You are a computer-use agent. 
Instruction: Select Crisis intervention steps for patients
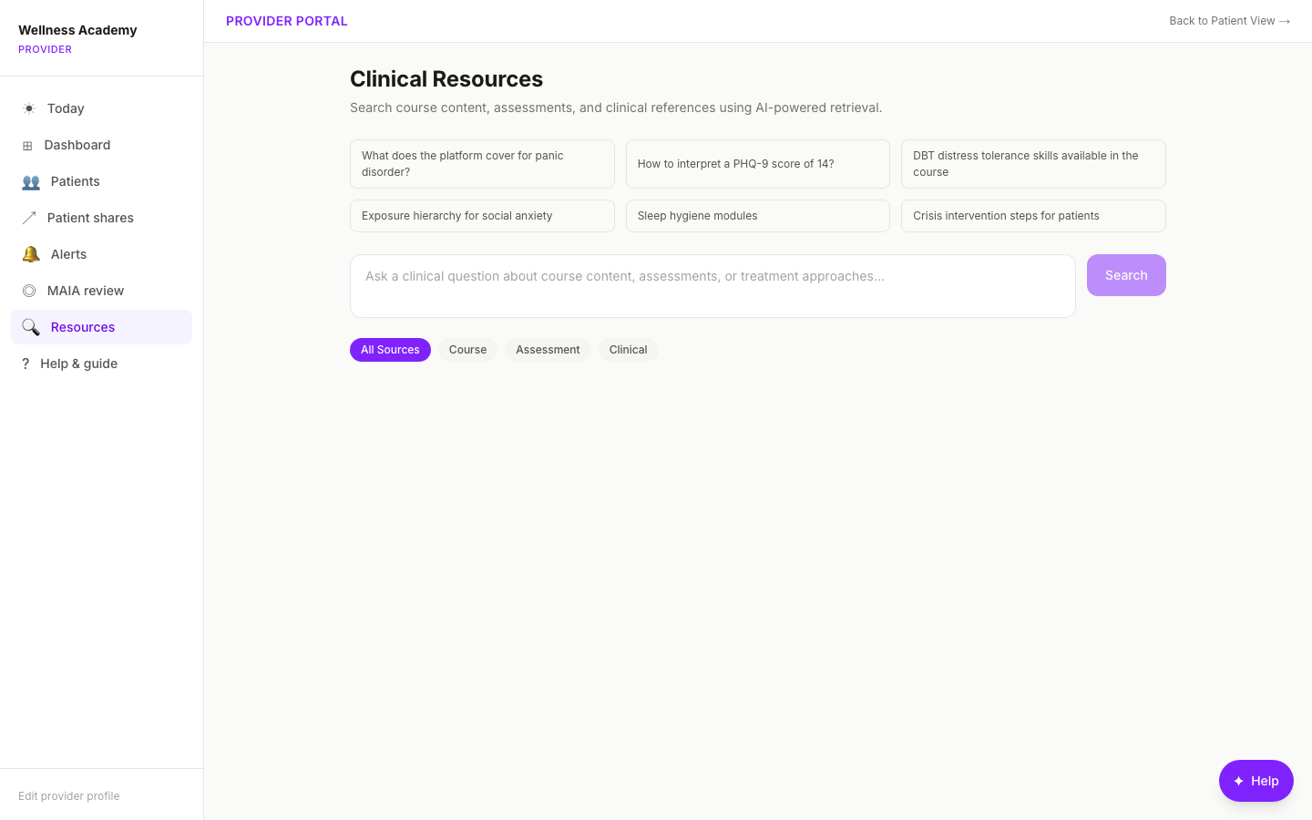pos(1033,216)
